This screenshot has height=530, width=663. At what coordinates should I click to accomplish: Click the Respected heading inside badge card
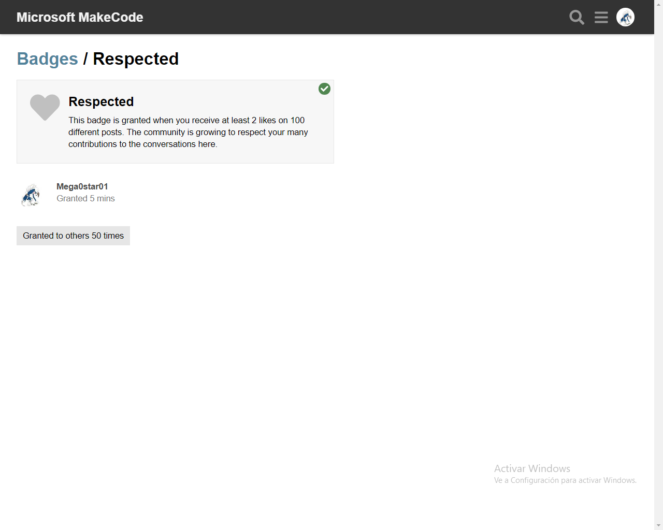[101, 101]
